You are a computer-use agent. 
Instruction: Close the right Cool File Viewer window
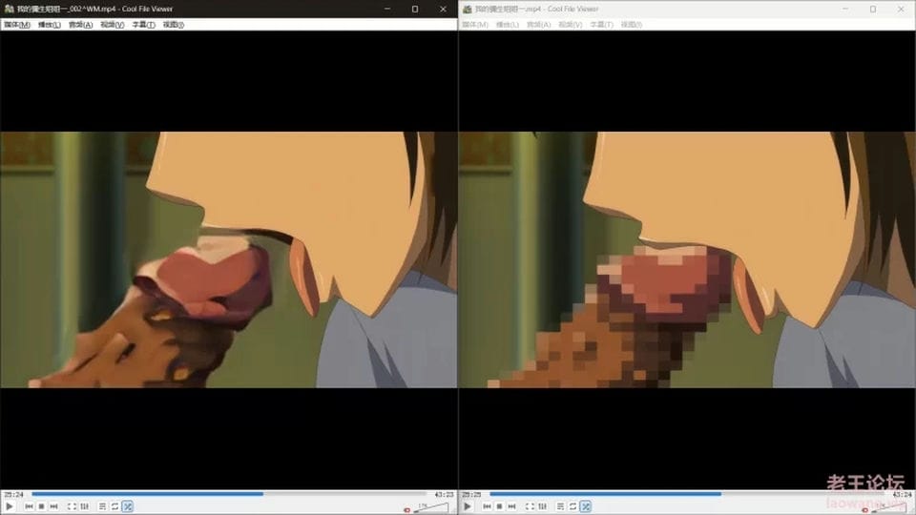[x=901, y=9]
